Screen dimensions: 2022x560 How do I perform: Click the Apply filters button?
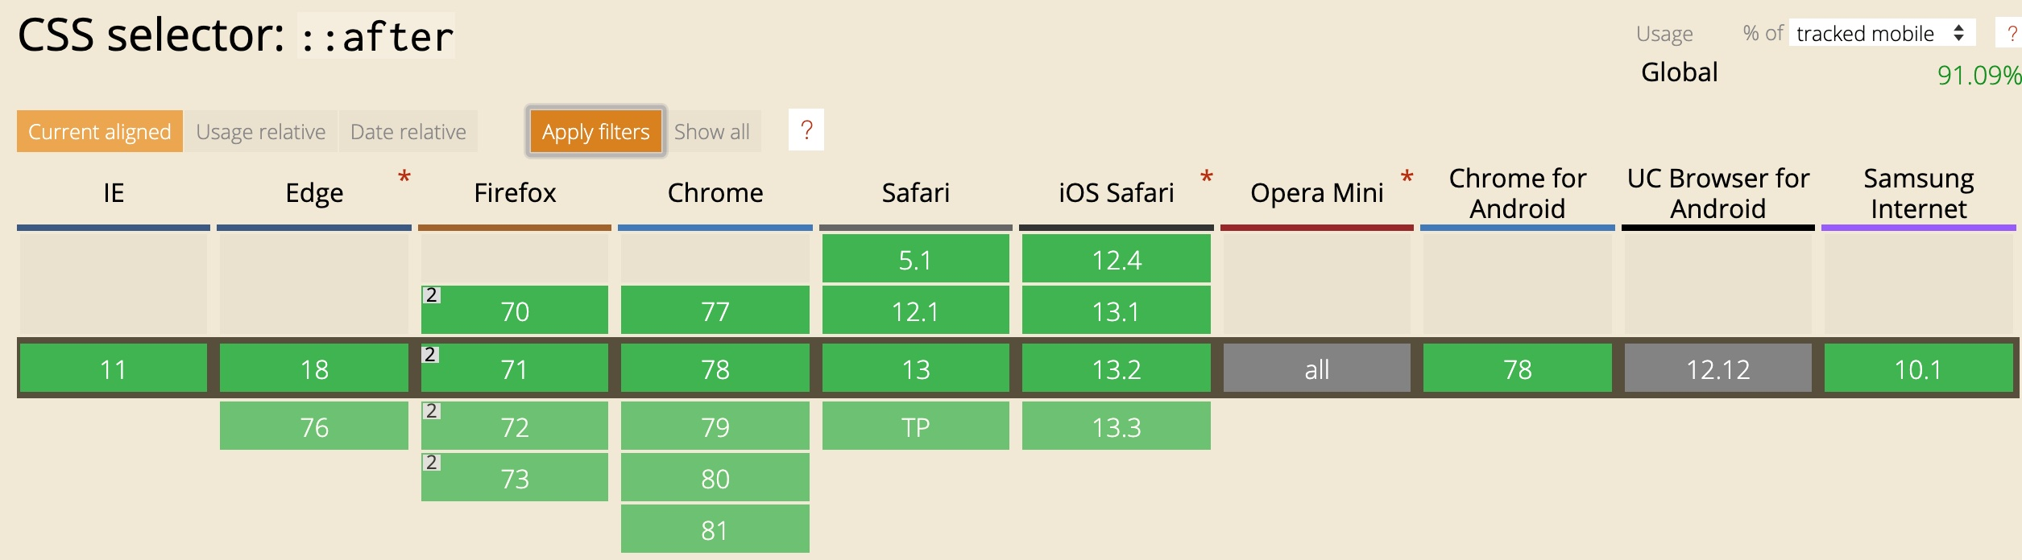coord(595,131)
